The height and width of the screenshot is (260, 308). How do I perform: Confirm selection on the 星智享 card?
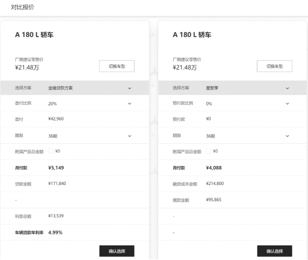tap(275, 251)
